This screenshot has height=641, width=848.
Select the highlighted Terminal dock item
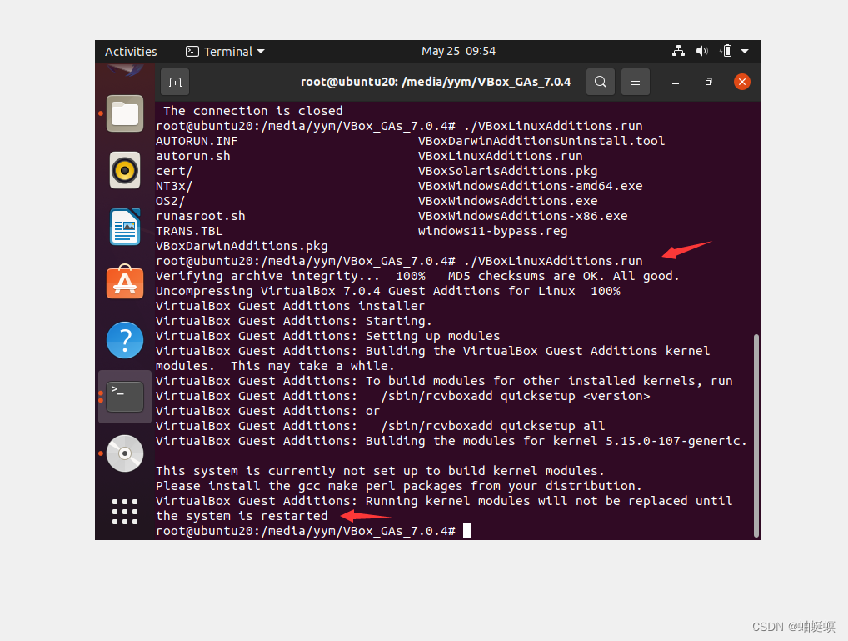[124, 397]
